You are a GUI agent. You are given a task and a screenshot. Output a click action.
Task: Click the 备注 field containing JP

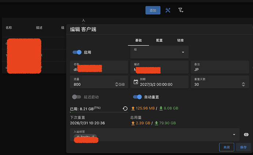coord(220,67)
